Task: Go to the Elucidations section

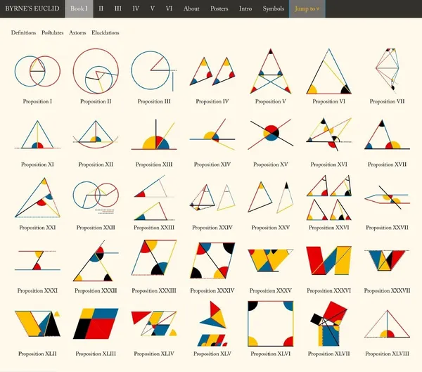Action: tap(105, 32)
